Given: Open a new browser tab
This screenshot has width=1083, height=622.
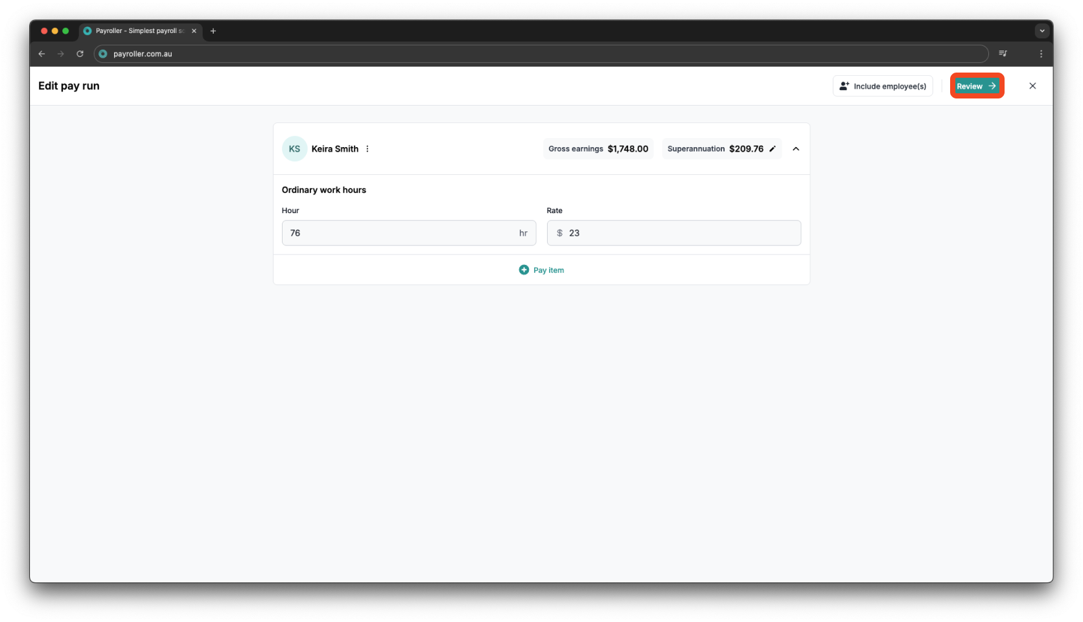Looking at the screenshot, I should point(213,30).
